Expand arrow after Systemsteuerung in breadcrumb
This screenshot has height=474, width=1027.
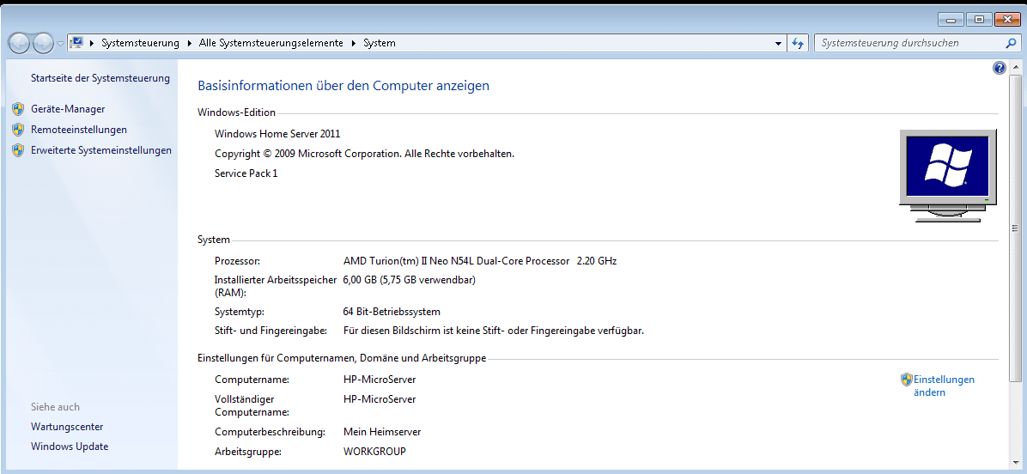point(190,43)
